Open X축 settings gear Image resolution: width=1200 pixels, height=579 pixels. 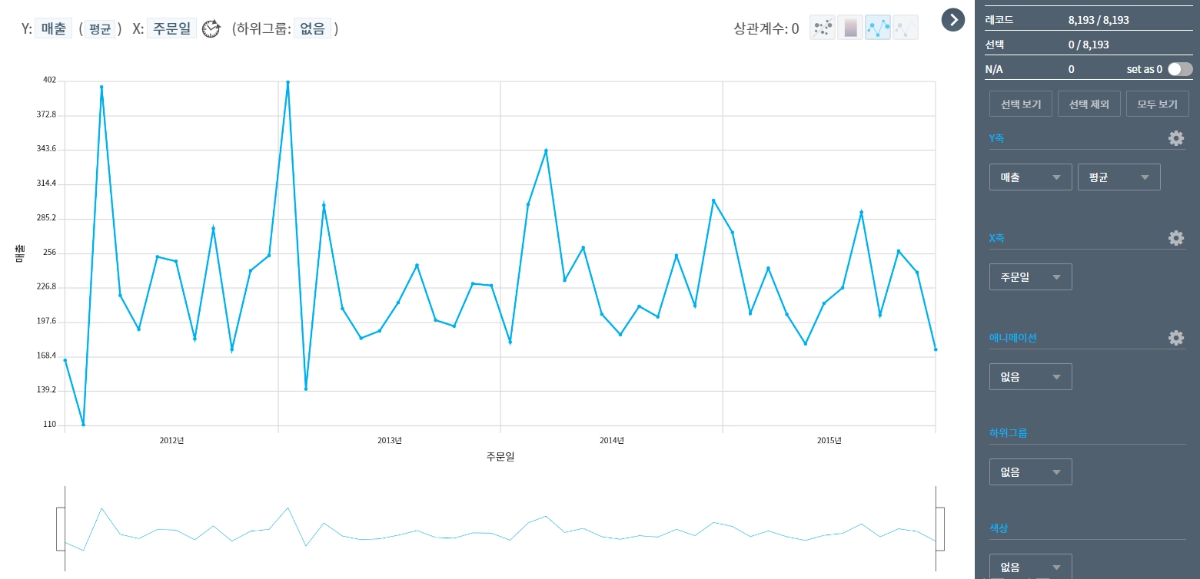[1176, 238]
